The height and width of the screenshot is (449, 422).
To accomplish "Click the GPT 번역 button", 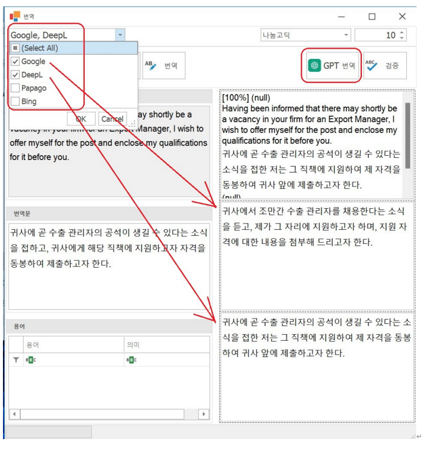I will [x=332, y=66].
